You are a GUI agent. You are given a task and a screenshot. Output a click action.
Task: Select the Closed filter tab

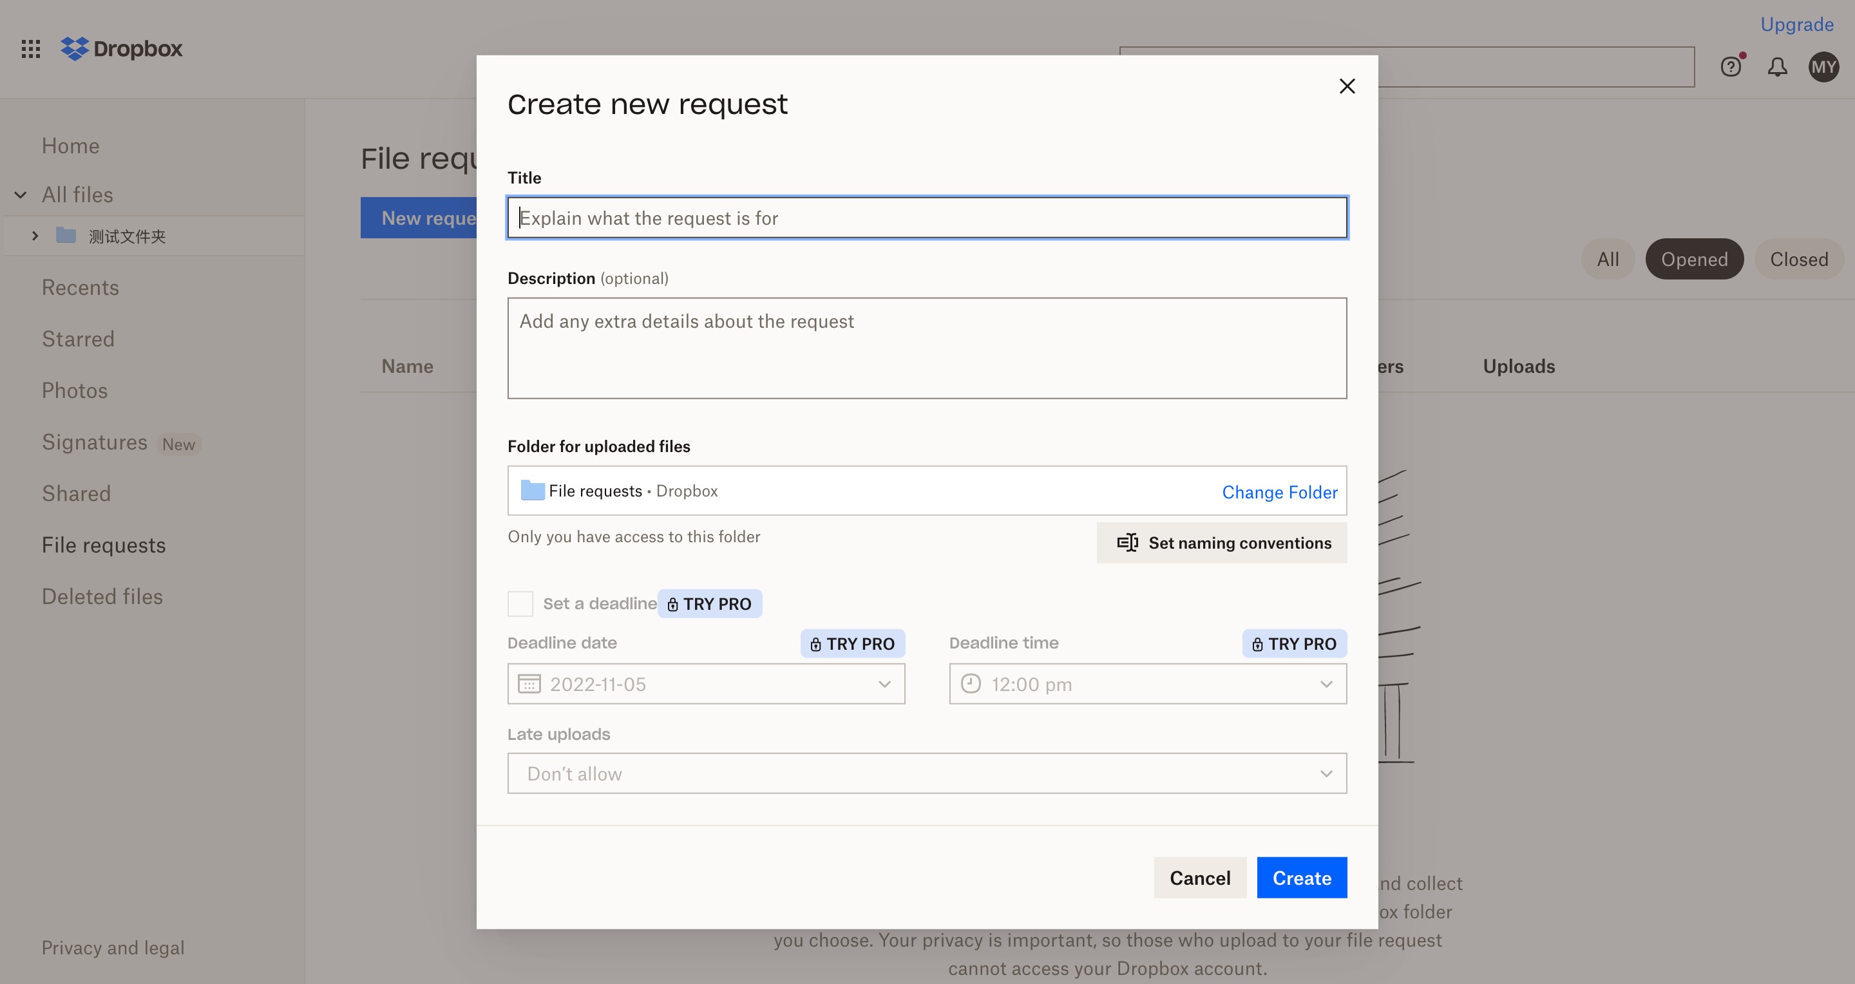(1799, 259)
